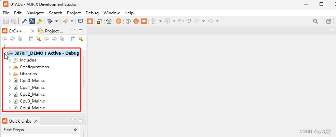Click the Debug bug icon
The height and width of the screenshot is (137, 336).
pyautogui.click(x=50, y=21)
